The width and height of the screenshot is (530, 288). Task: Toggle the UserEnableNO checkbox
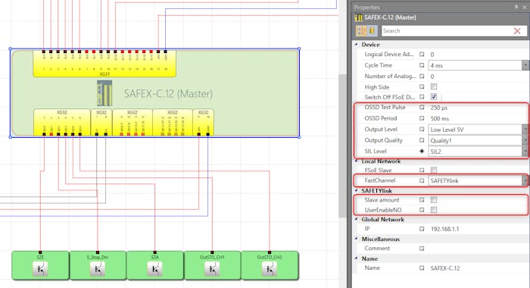coord(434,210)
